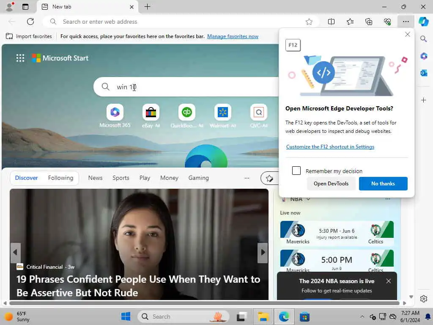Screen dimensions: 433x325
Task: Open the Microsoft Start apps grid
Action: tap(20, 58)
